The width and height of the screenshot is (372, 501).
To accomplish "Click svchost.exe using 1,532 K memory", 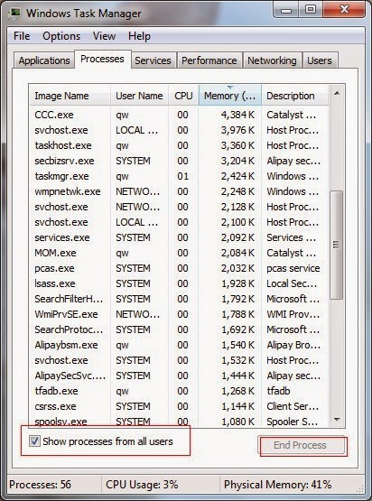I will click(179, 360).
